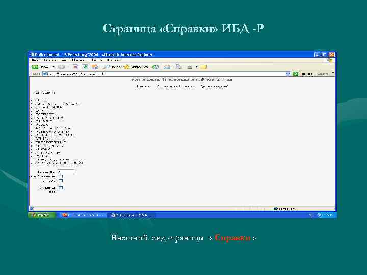367x275 pixels.
Task: Click the Internet Explorer title bar icon
Action: tap(32, 54)
